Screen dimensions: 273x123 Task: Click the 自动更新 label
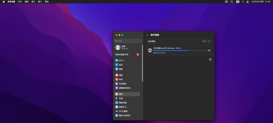[x=152, y=42]
